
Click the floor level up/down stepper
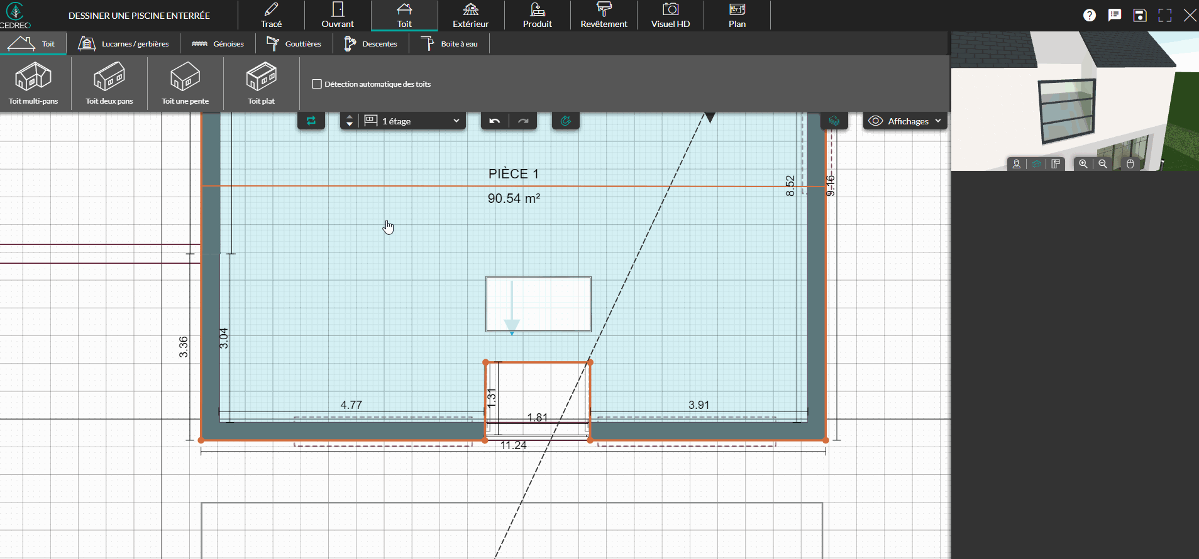(x=350, y=121)
